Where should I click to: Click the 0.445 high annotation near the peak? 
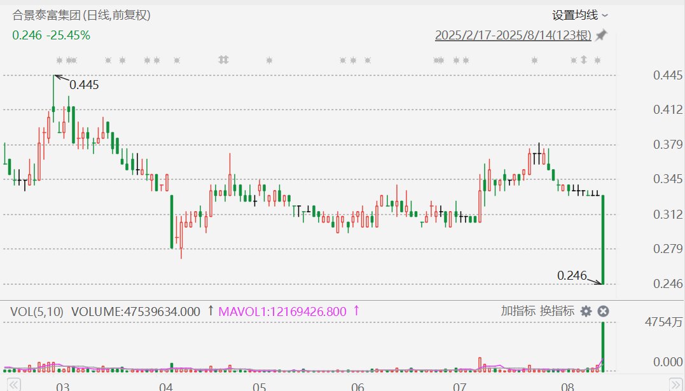(x=85, y=85)
